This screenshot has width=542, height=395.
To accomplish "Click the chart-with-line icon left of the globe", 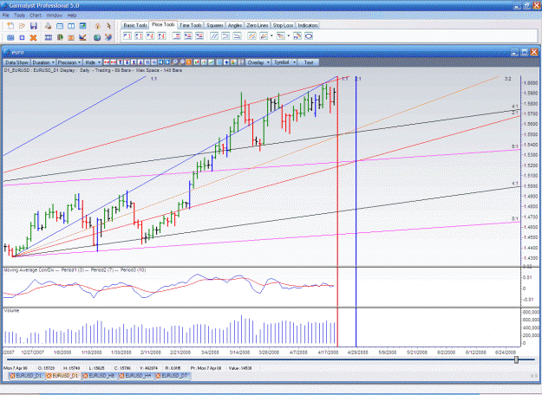I will tap(82, 37).
